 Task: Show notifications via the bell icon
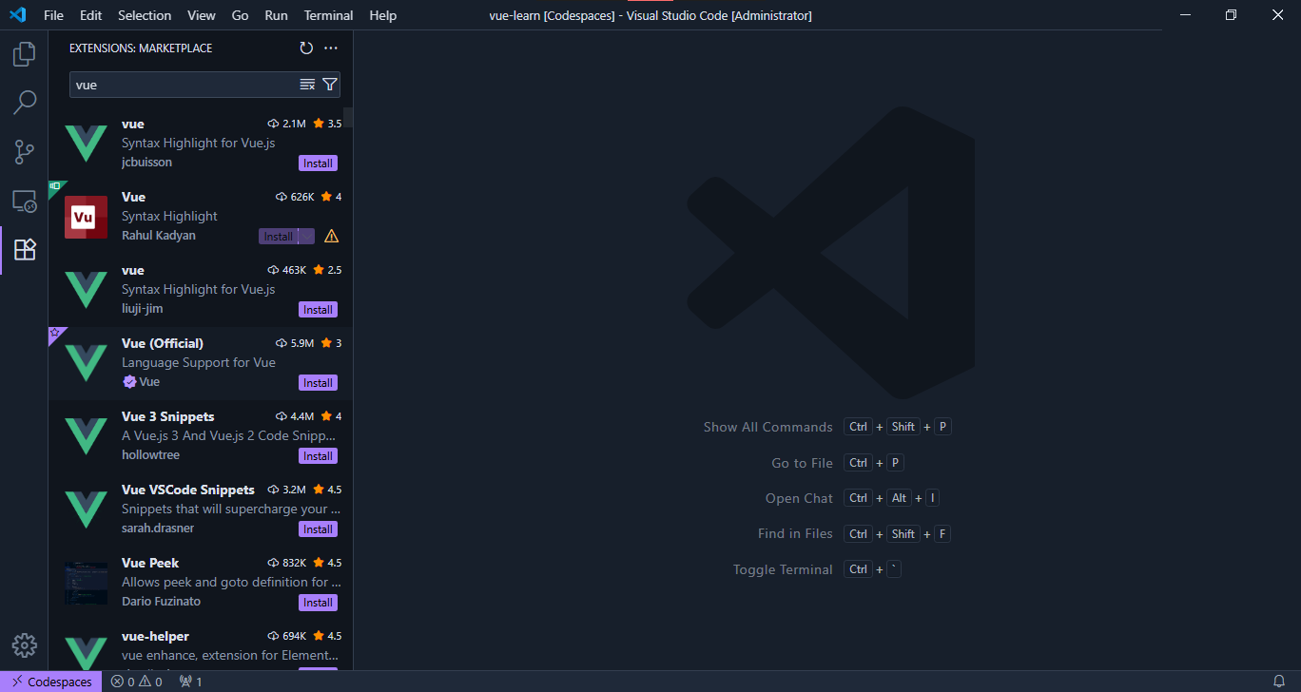[x=1279, y=682]
